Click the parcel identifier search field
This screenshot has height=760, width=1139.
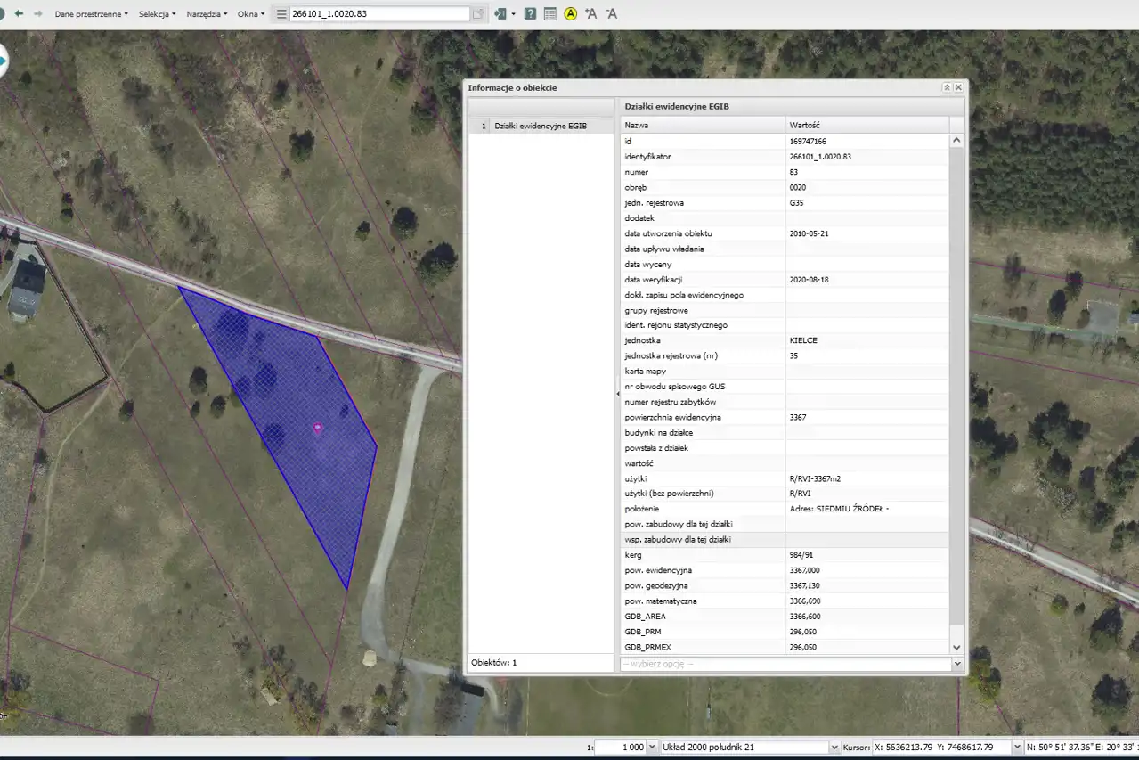378,14
